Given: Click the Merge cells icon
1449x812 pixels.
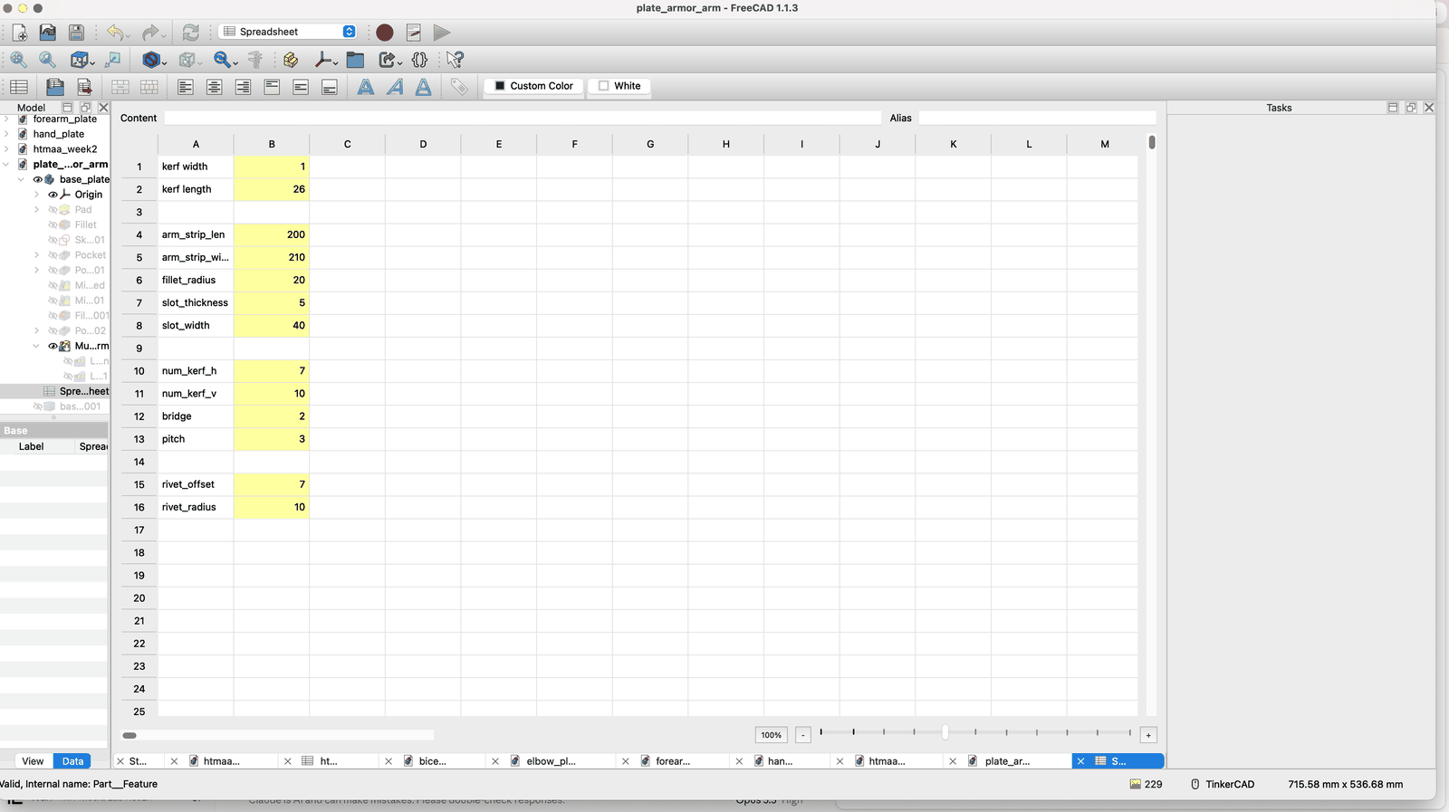Looking at the screenshot, I should point(120,87).
